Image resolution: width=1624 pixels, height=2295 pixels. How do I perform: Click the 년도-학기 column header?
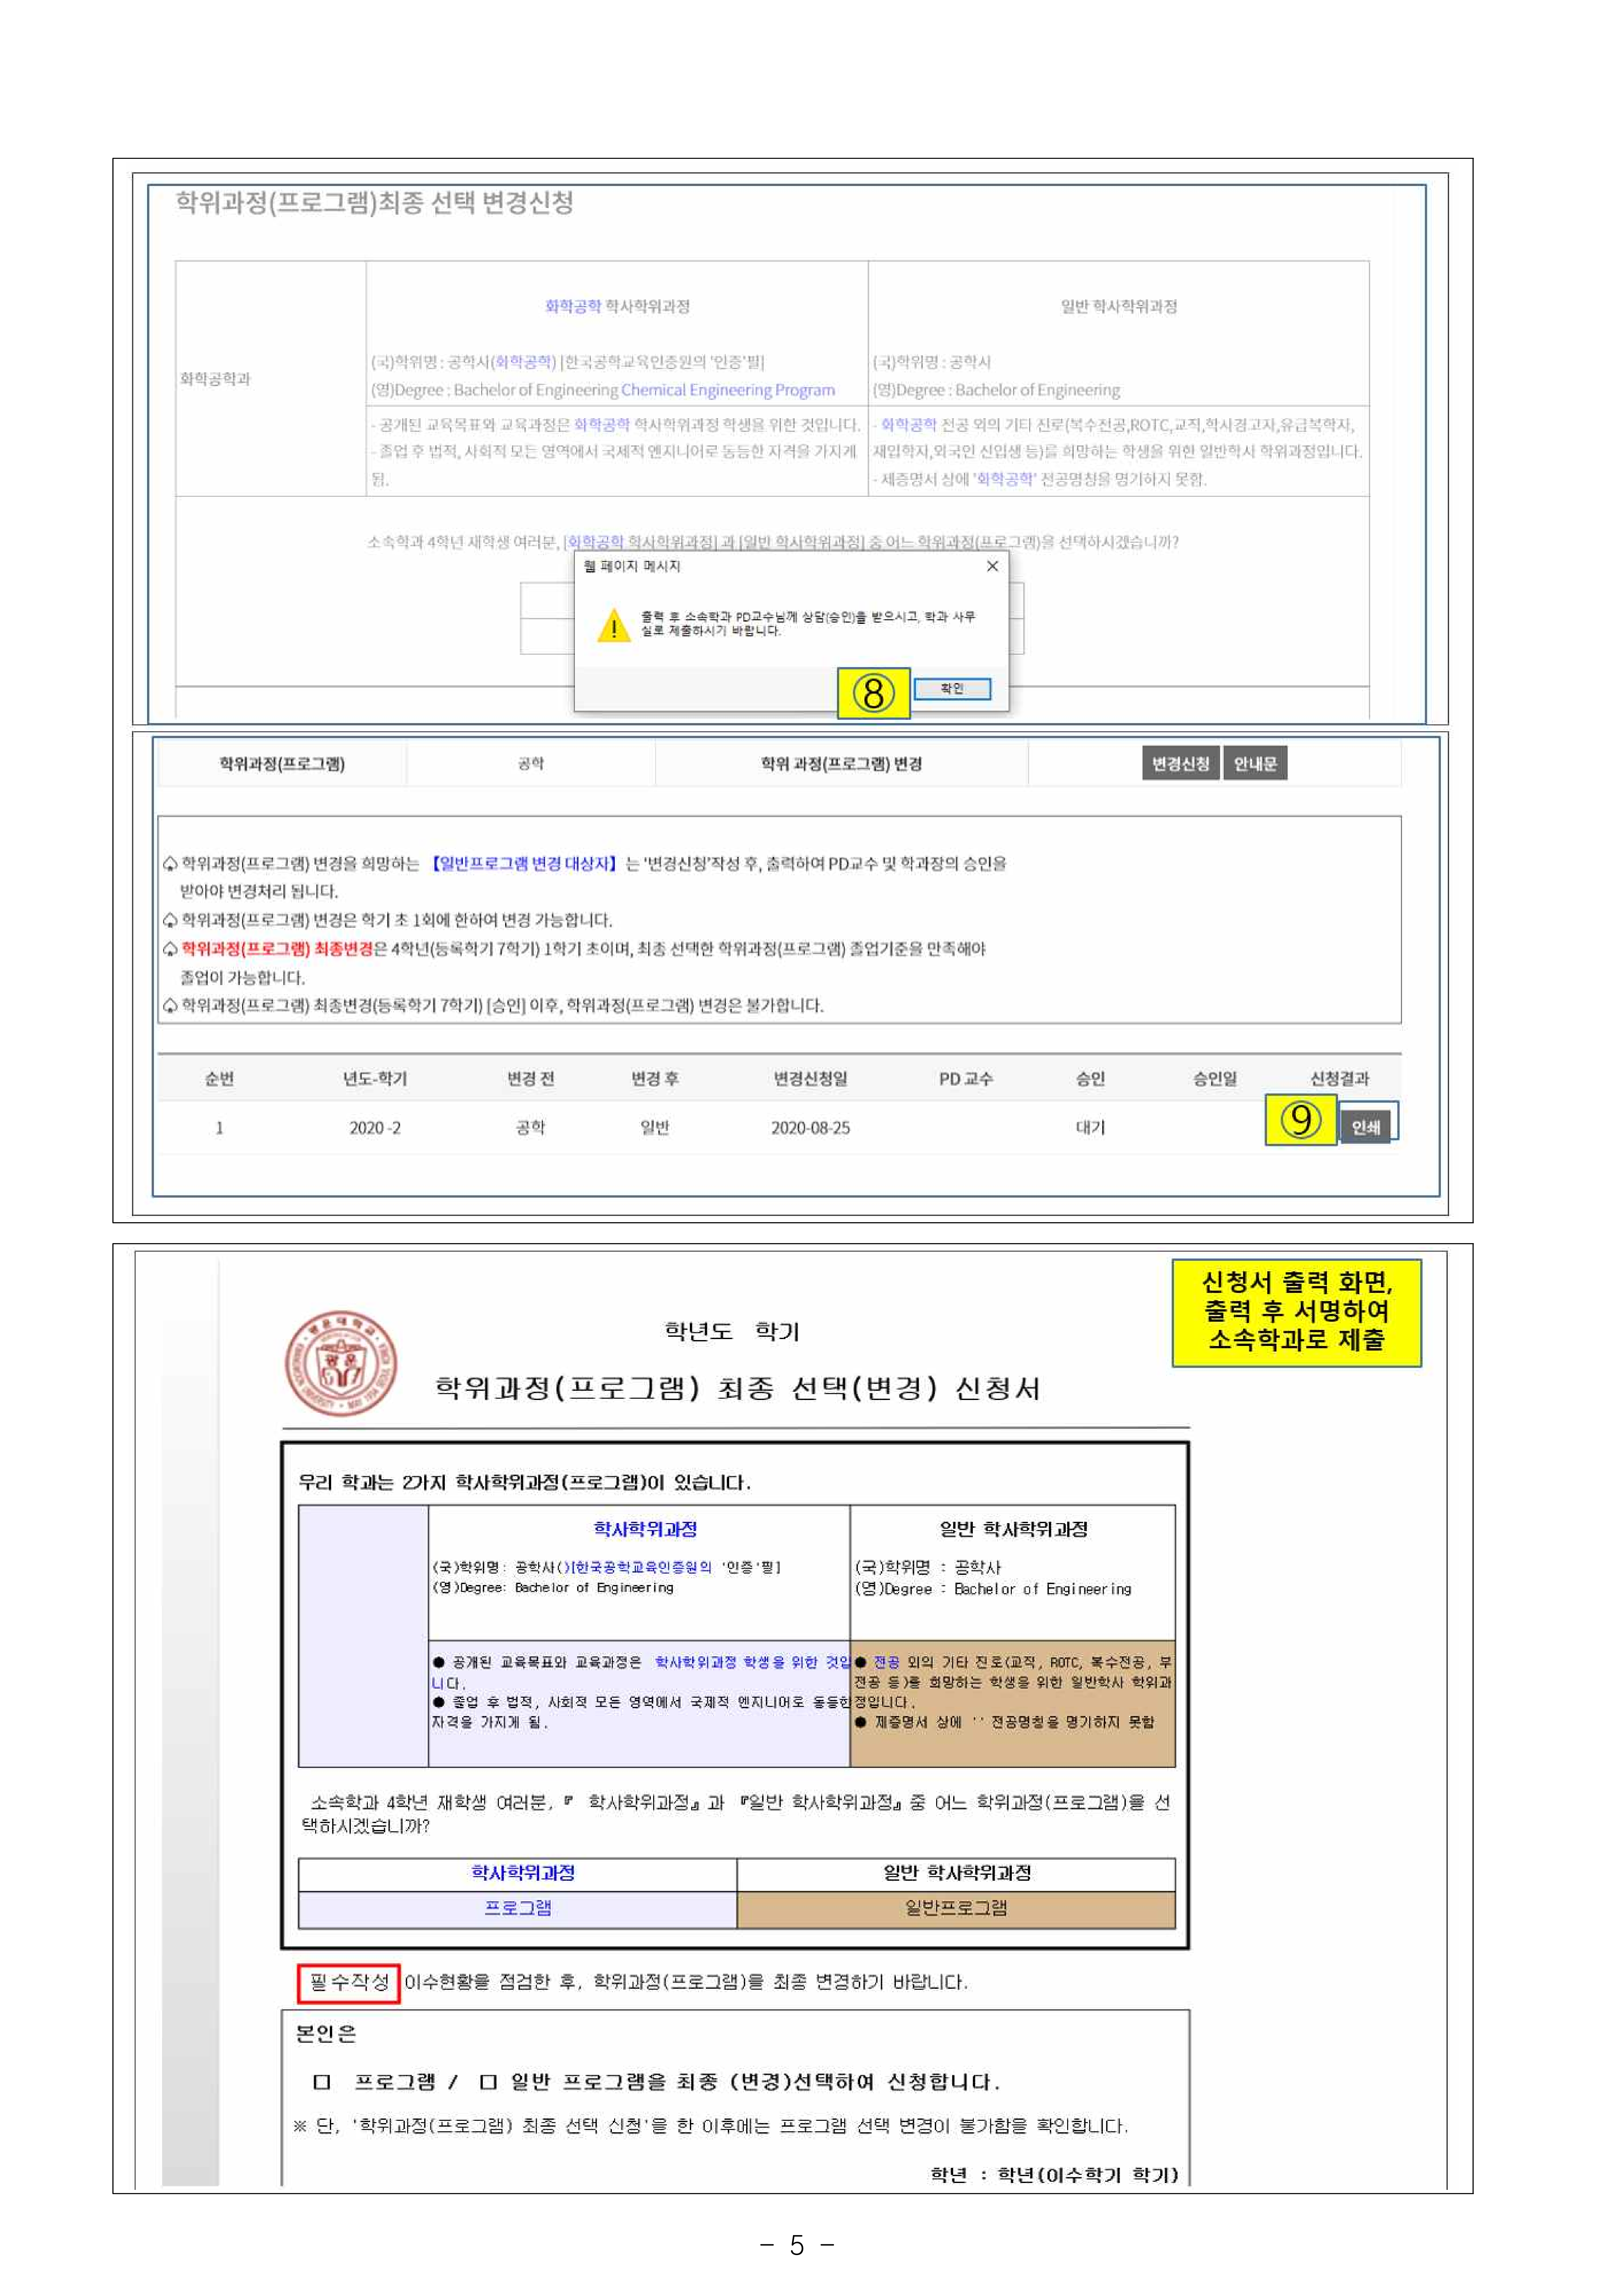click(x=375, y=1078)
